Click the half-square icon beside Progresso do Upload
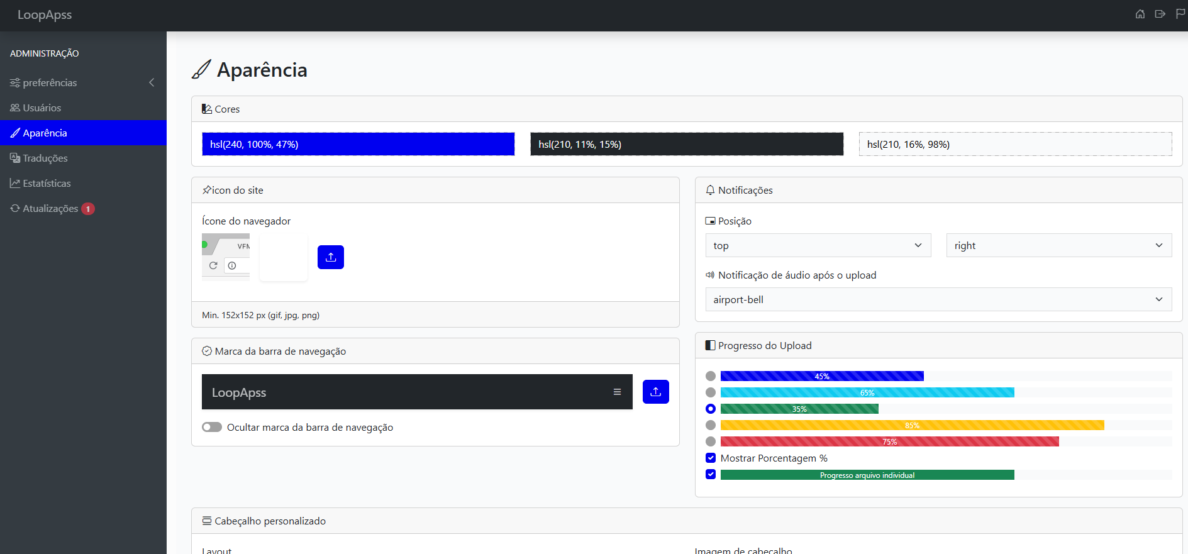Image resolution: width=1188 pixels, height=554 pixels. pos(711,345)
